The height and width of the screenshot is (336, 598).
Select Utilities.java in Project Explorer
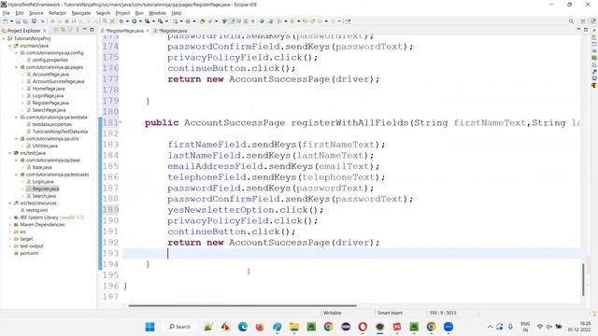[x=45, y=146]
